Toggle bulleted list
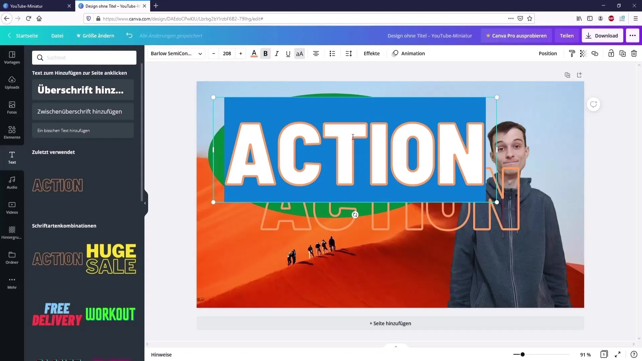 pyautogui.click(x=332, y=53)
